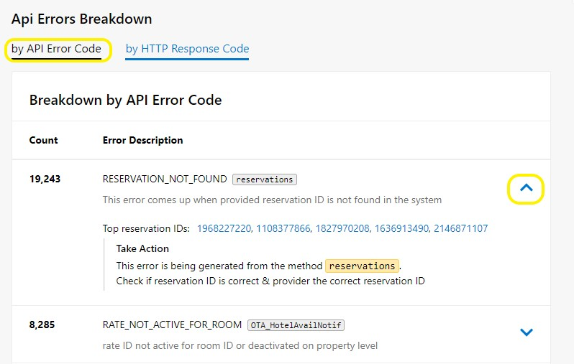This screenshot has height=364, width=574.
Task: Click the RESERVATION_NOT_FOUND error name
Action: [x=165, y=179]
